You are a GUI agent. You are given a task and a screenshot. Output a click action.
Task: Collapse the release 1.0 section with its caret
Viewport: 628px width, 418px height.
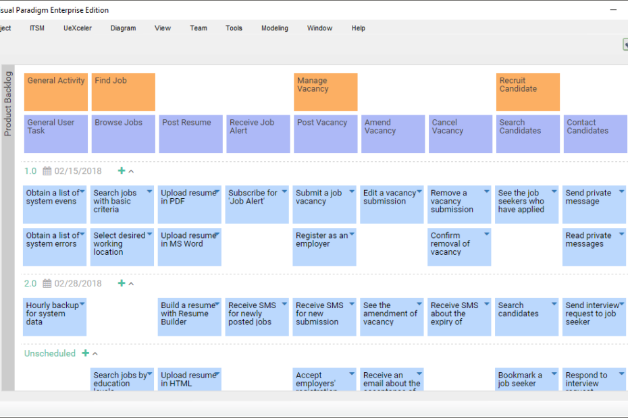point(131,172)
